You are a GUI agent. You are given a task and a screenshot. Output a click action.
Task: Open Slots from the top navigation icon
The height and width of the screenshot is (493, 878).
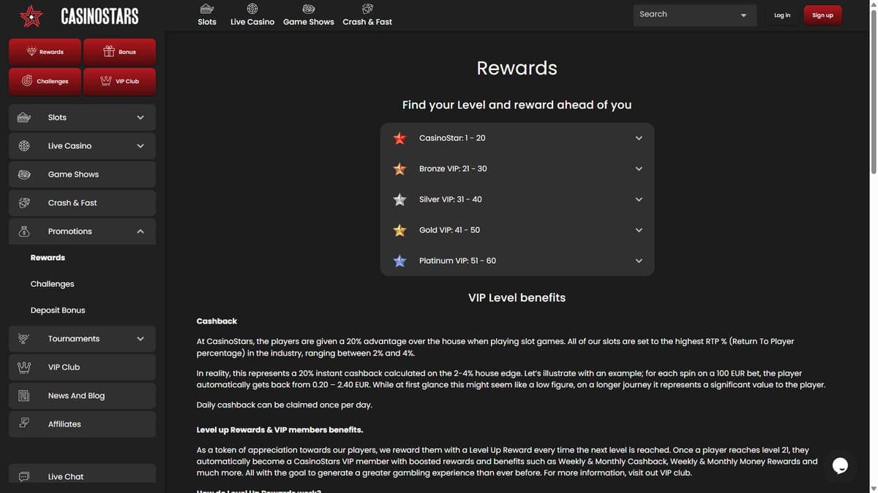207,9
